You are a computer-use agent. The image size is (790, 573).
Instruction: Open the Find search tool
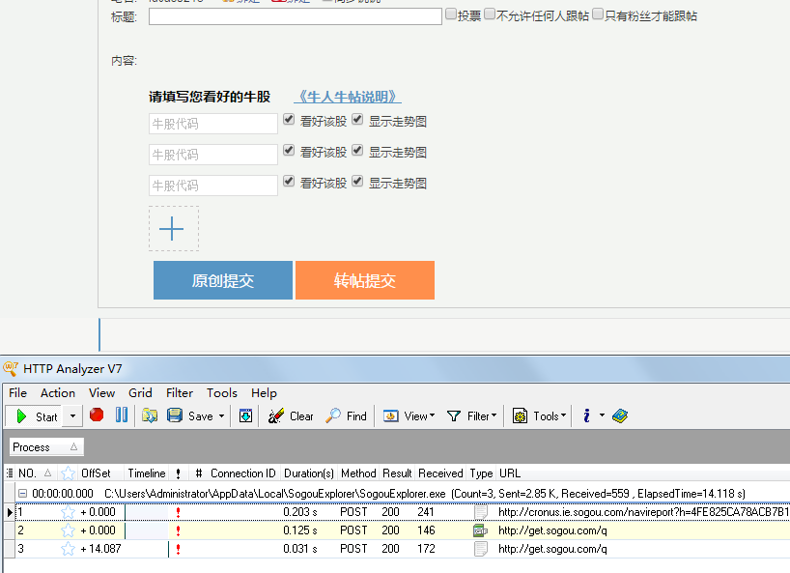click(x=346, y=415)
